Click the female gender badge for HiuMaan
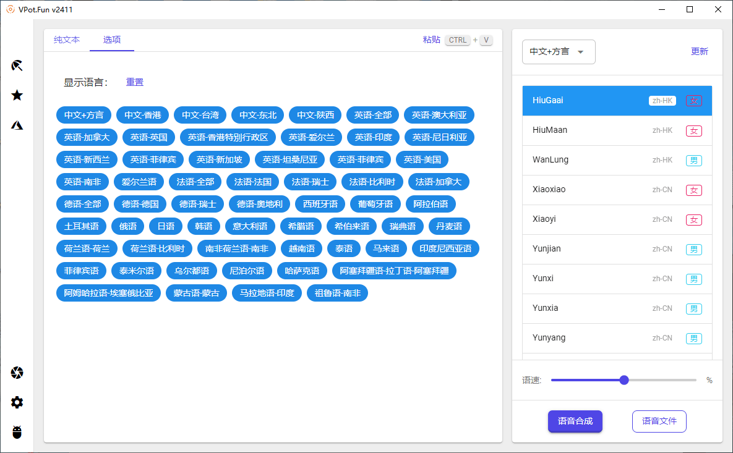Screen dimensions: 733x453 coord(694,130)
